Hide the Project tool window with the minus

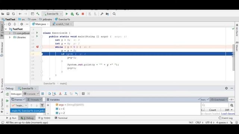click(x=27, y=24)
